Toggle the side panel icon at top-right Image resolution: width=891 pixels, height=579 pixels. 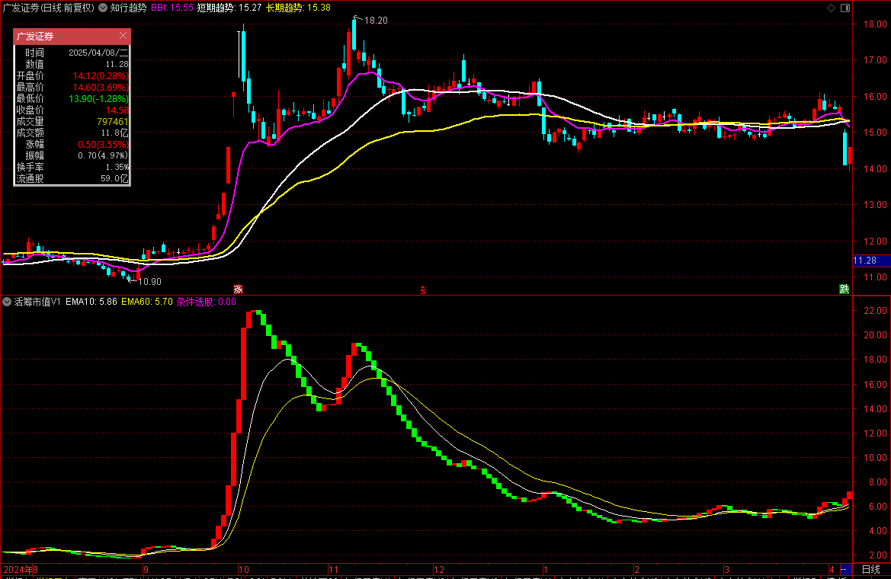click(x=844, y=8)
